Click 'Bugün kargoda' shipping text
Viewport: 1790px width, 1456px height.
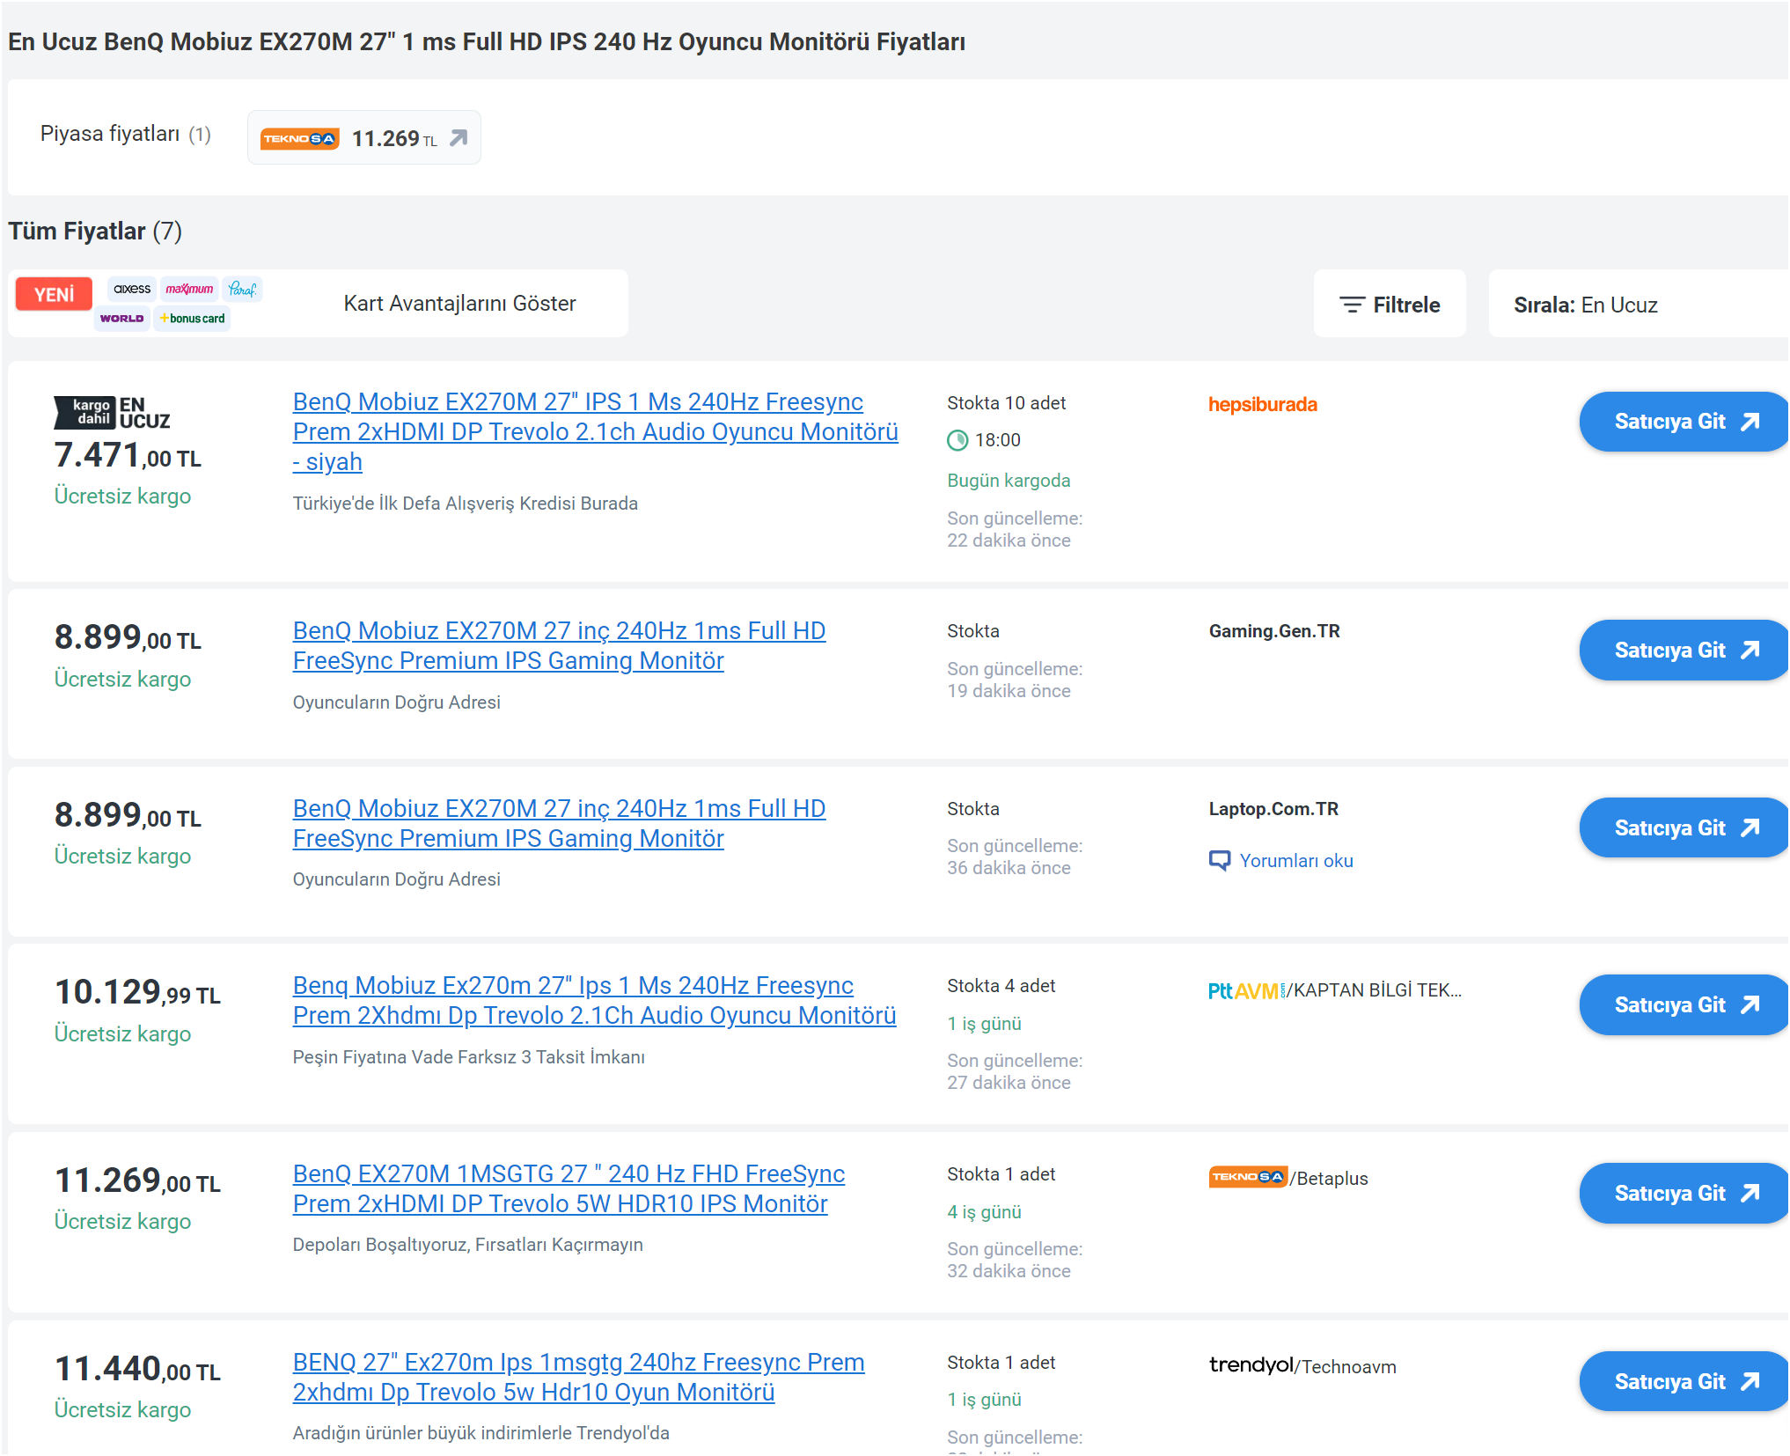pos(1009,481)
